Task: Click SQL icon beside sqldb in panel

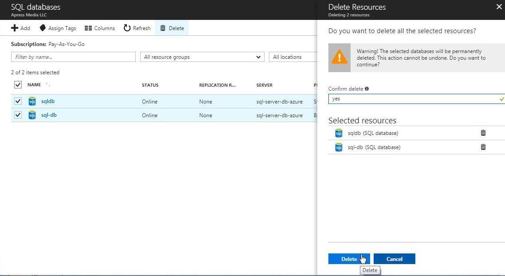Action: pyautogui.click(x=339, y=133)
